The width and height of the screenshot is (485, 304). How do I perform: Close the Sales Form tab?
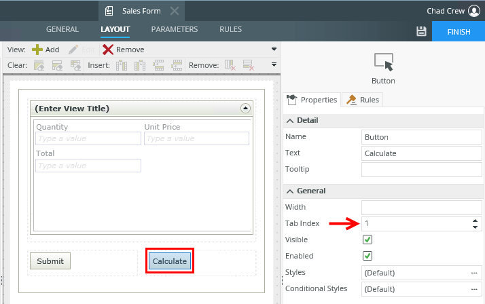coord(174,11)
